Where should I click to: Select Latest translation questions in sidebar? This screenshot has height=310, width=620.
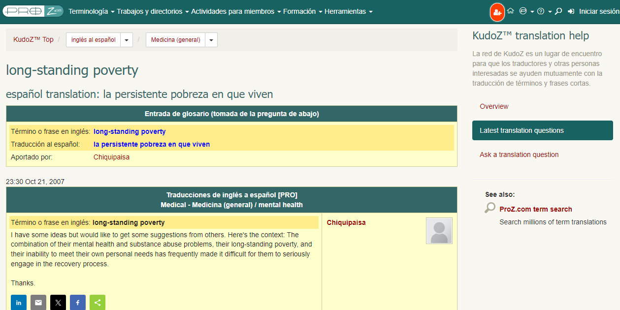point(542,130)
